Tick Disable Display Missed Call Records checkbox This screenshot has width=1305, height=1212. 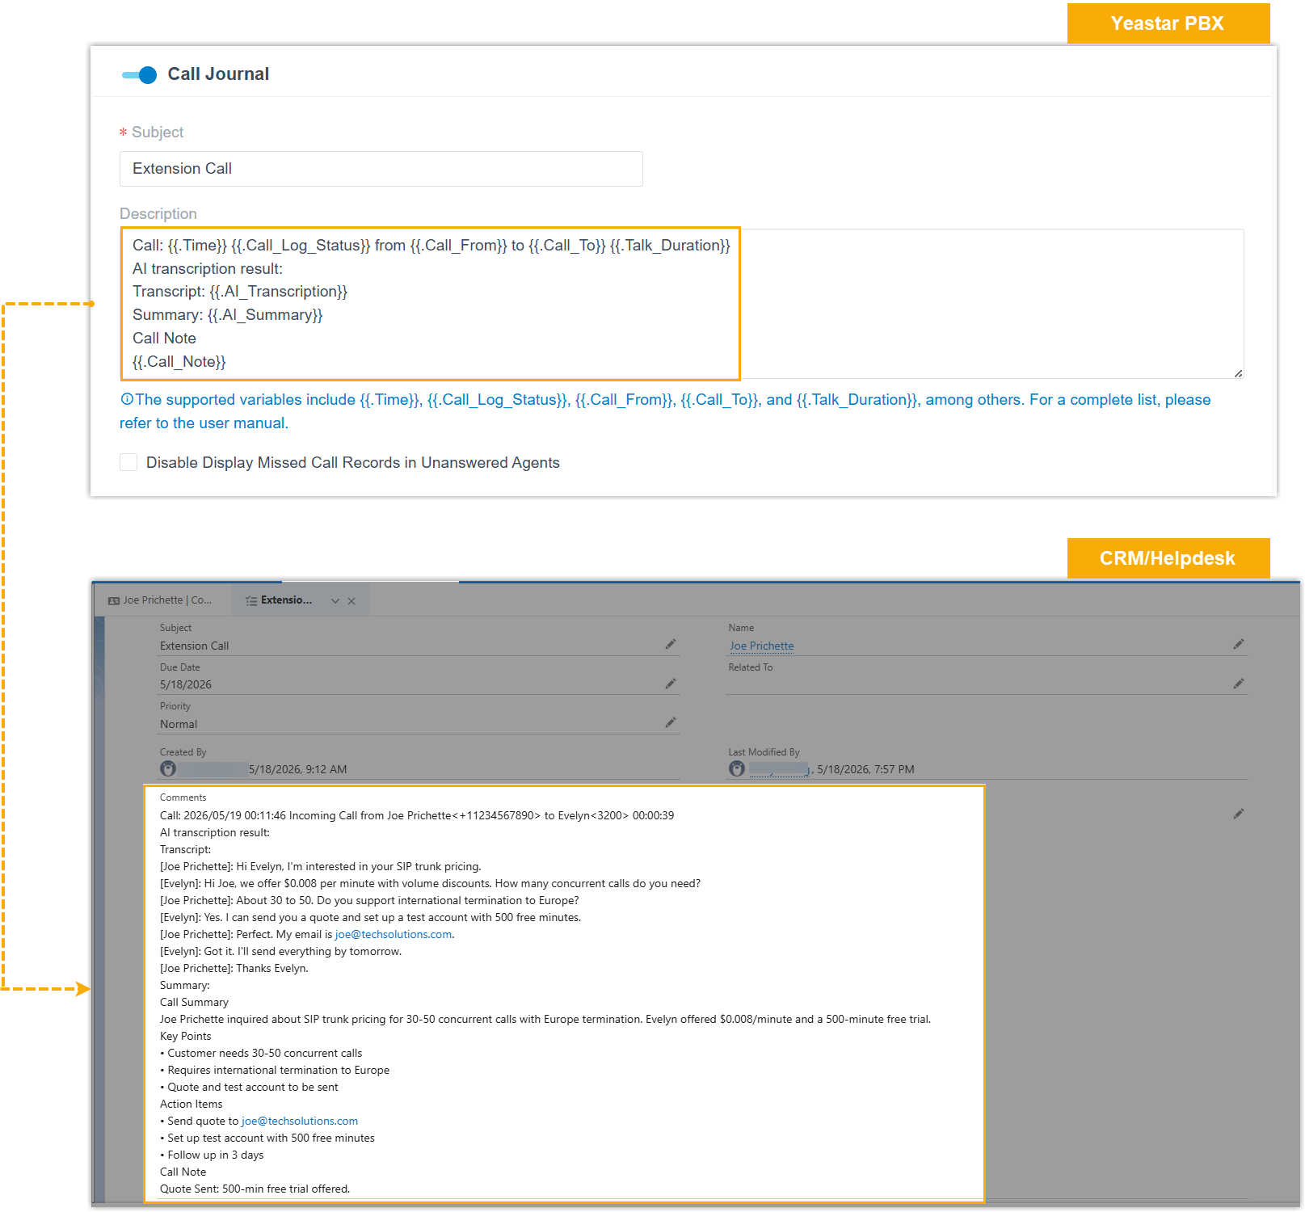tap(128, 462)
